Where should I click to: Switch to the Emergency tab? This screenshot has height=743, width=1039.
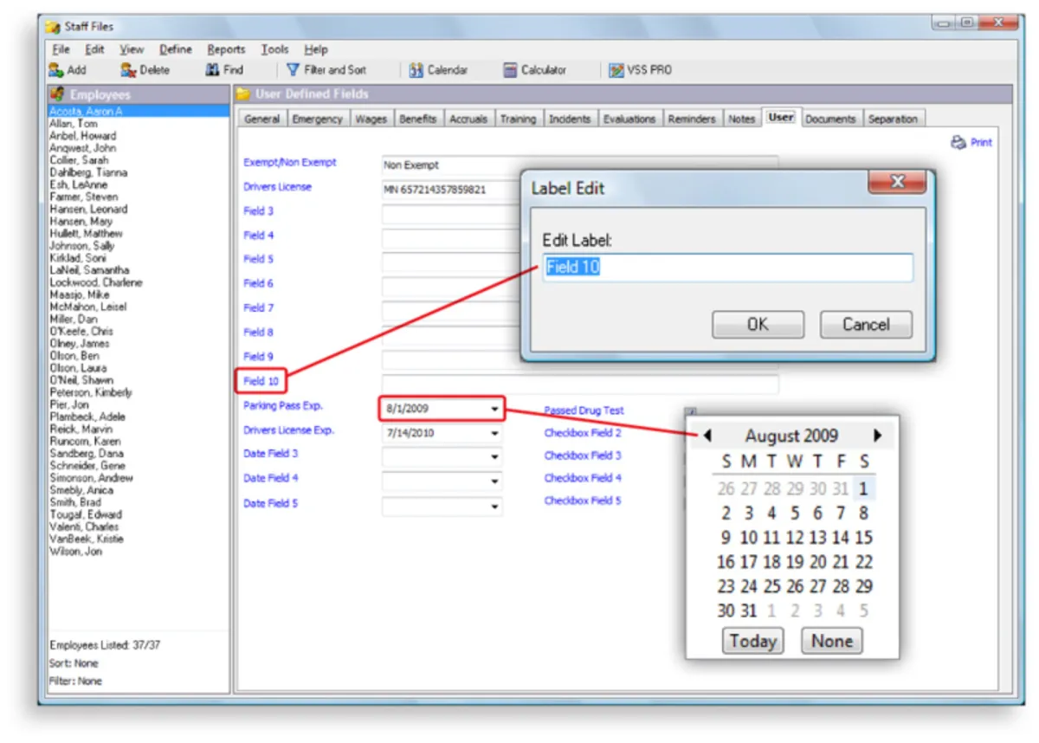(317, 120)
